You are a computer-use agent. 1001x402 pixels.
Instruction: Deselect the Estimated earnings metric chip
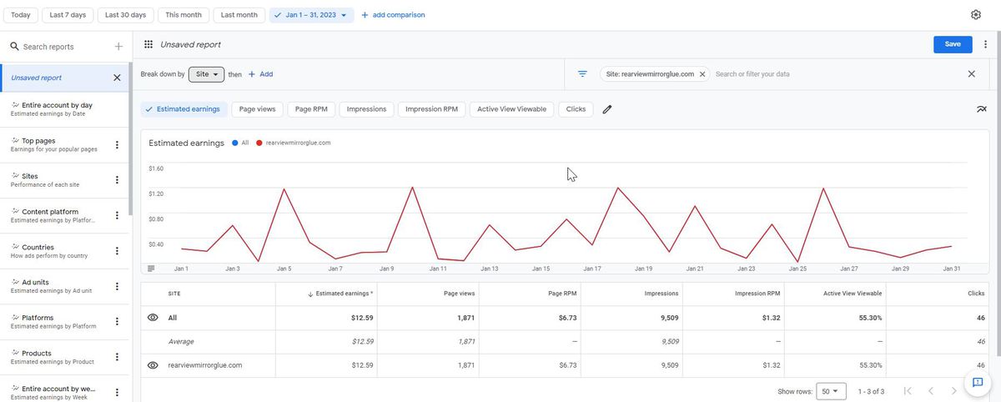pyautogui.click(x=183, y=109)
